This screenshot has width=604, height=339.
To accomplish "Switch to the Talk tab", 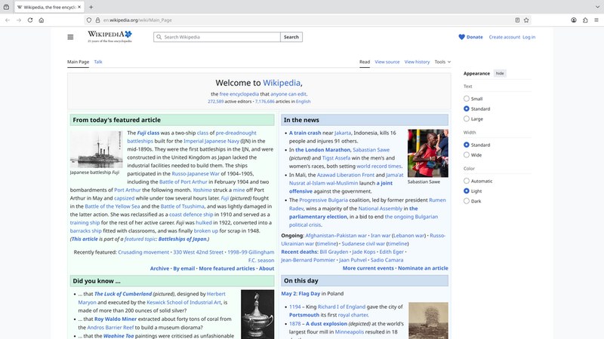I will click(98, 62).
